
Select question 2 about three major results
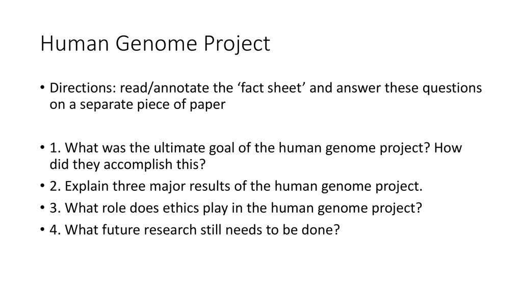pyautogui.click(x=236, y=186)
